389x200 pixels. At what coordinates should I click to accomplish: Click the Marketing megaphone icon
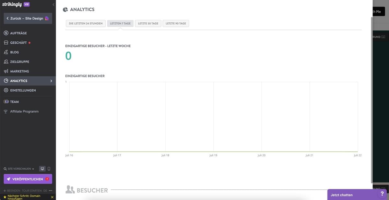(x=6, y=71)
